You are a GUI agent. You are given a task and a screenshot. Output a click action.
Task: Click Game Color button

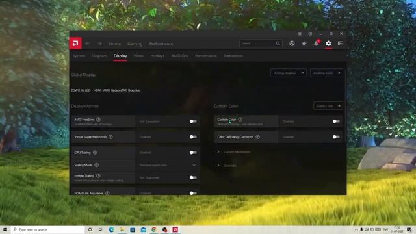tap(328, 106)
